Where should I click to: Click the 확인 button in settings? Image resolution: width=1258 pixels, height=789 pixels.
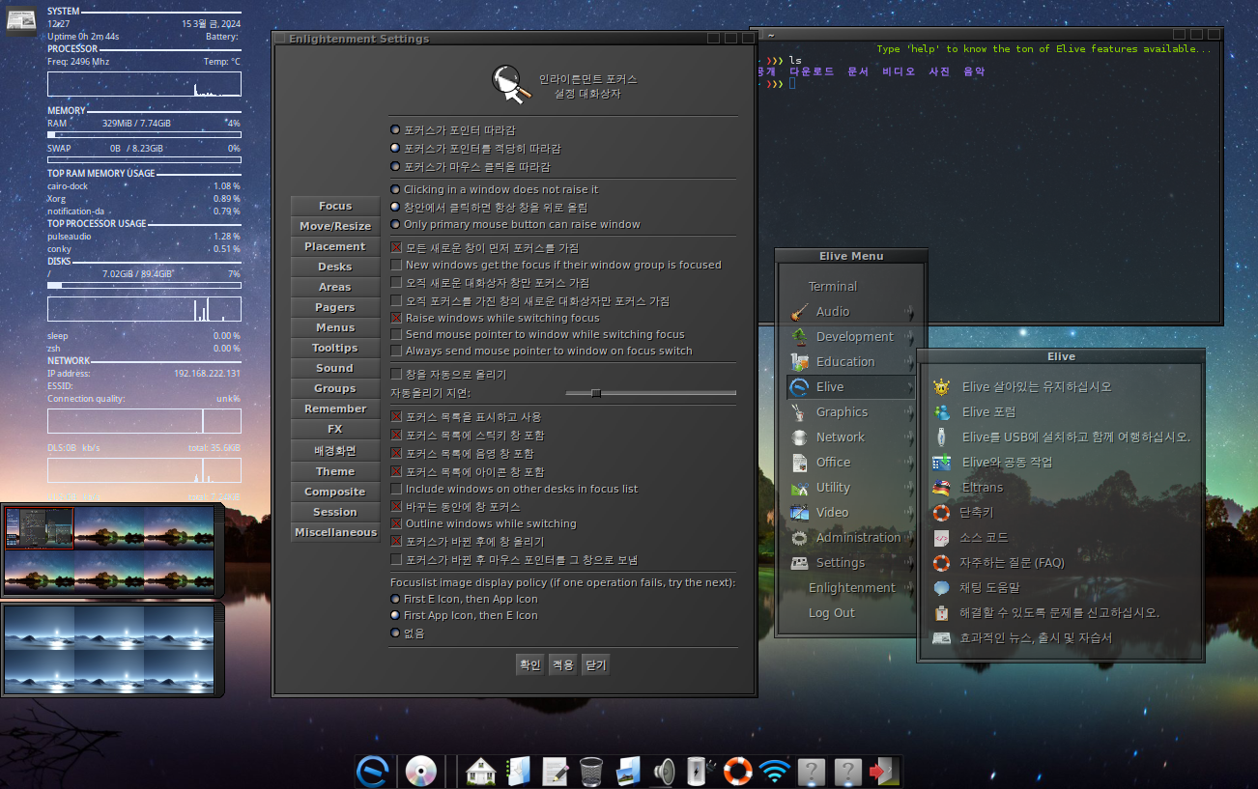tap(529, 665)
